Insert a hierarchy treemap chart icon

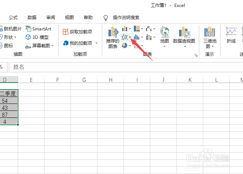pyautogui.click(x=137, y=29)
